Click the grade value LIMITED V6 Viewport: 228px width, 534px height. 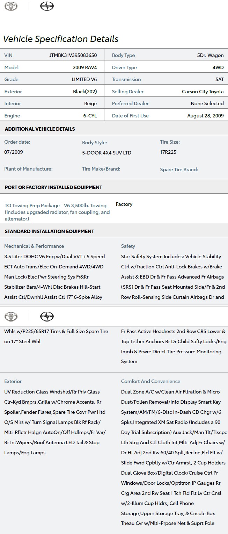[x=84, y=79]
